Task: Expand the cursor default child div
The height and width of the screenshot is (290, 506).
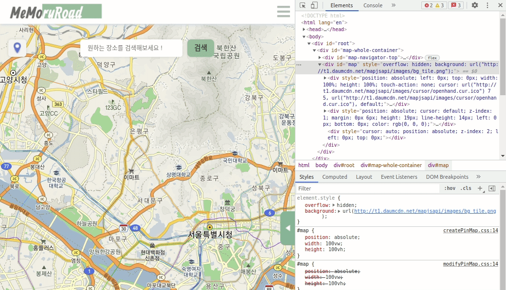Action: click(325, 111)
